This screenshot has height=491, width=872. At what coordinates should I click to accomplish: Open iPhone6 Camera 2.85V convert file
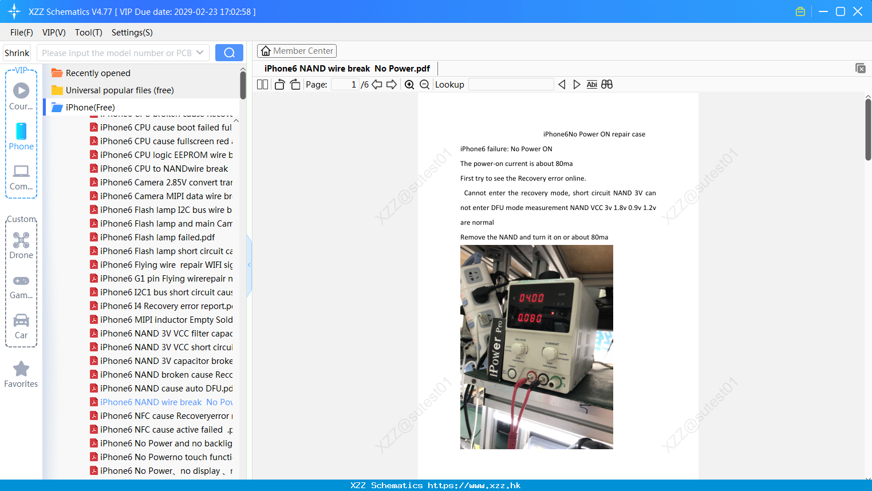tap(161, 182)
